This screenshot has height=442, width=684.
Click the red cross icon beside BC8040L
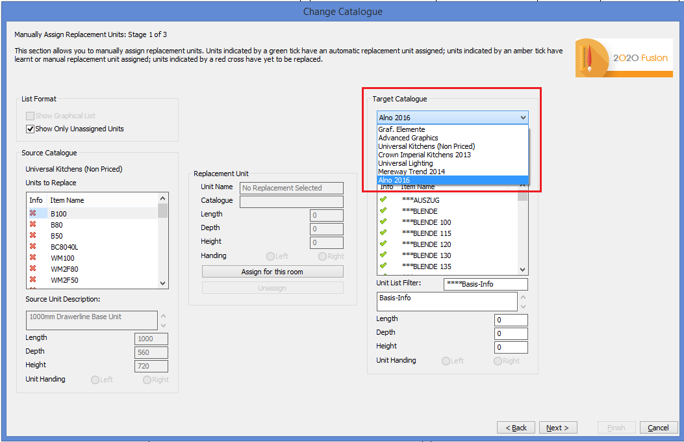[x=32, y=246]
